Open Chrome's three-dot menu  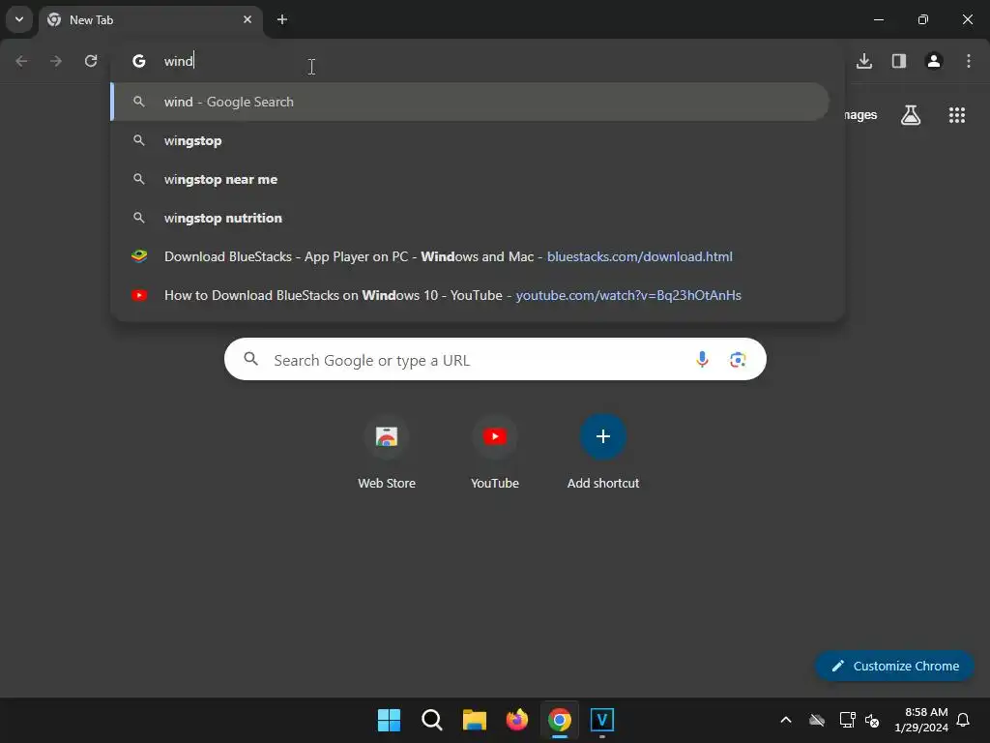click(x=969, y=61)
